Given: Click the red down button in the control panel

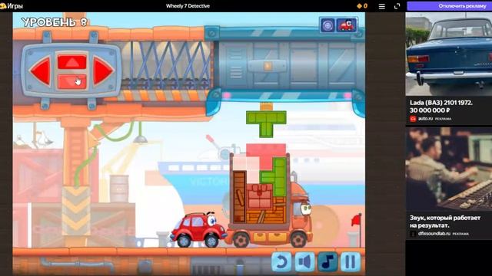Looking at the screenshot, I should coord(71,81).
